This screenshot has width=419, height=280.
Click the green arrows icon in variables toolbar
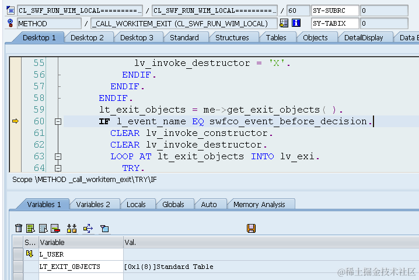pos(88,228)
